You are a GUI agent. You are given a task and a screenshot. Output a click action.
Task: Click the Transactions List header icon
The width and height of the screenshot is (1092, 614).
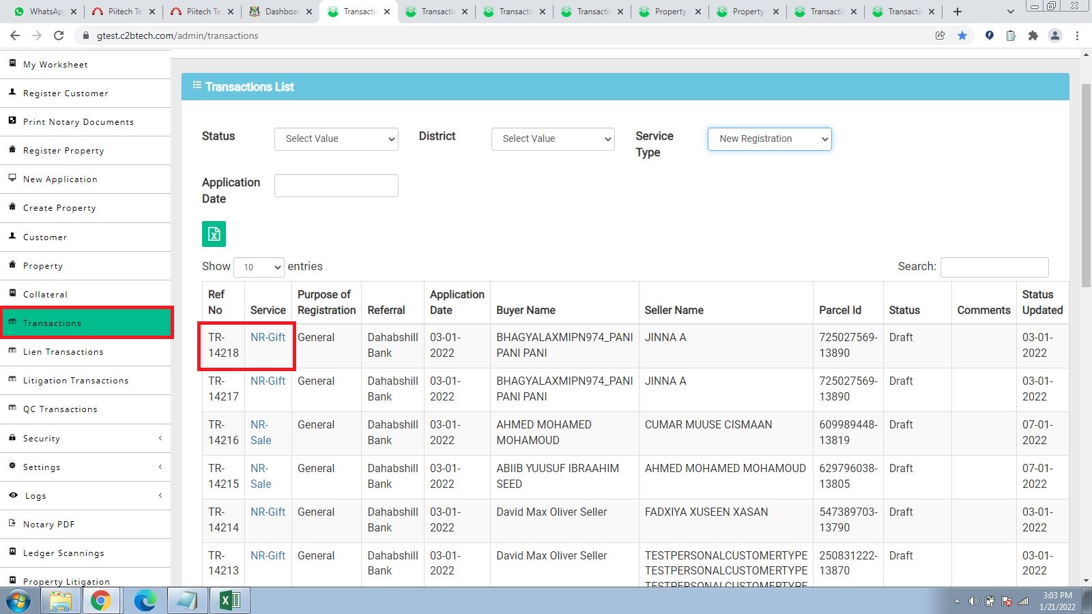click(197, 85)
